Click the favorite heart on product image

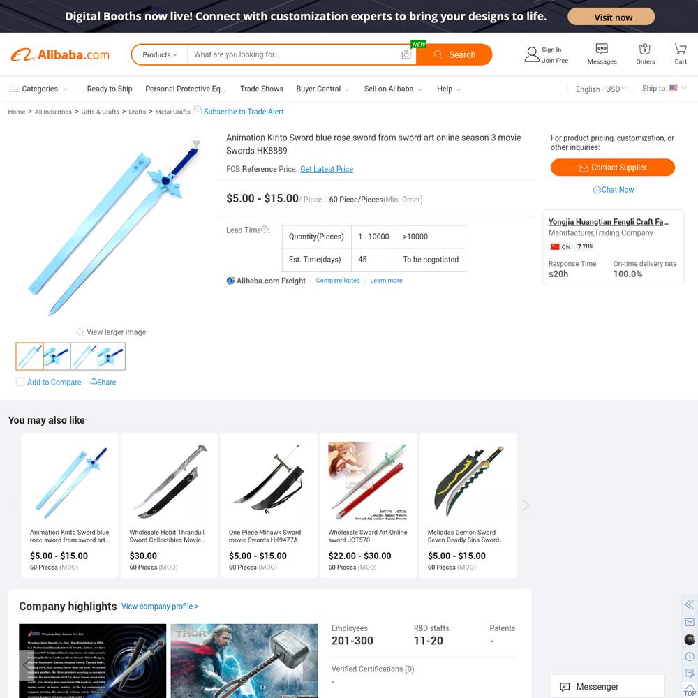pos(196,143)
